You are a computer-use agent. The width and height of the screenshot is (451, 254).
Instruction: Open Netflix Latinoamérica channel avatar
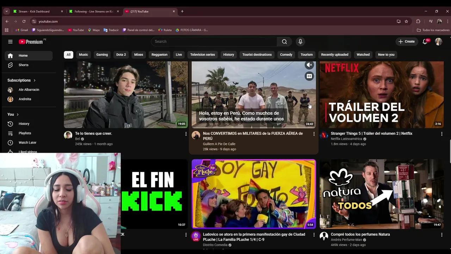(324, 135)
